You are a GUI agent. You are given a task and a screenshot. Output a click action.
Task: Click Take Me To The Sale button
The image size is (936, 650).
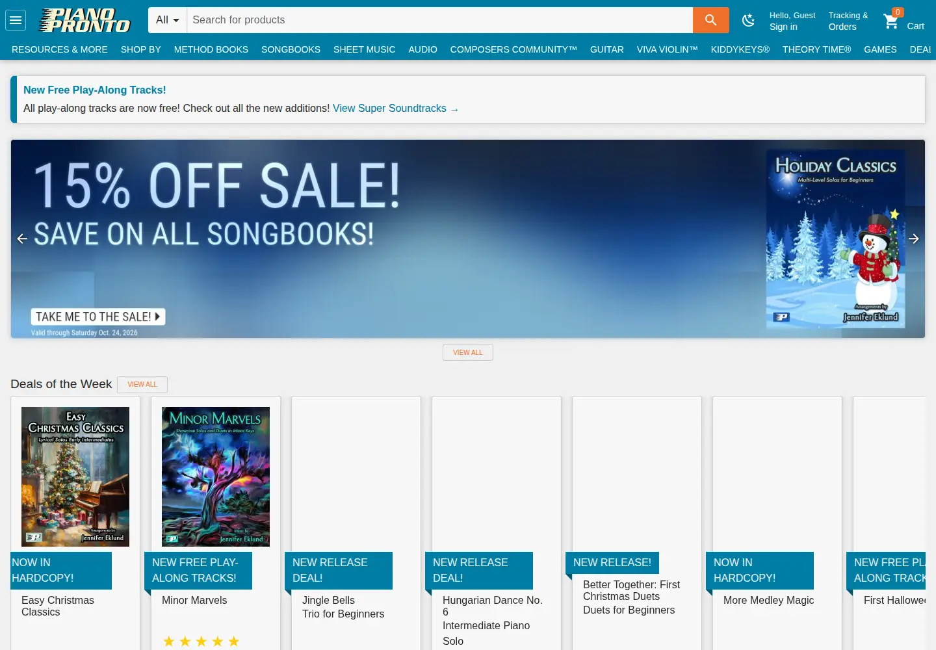(x=98, y=317)
